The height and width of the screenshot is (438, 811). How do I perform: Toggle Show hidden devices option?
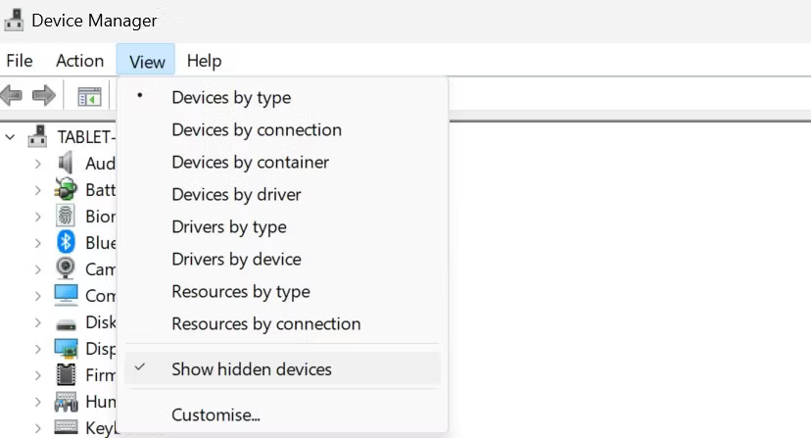point(252,369)
